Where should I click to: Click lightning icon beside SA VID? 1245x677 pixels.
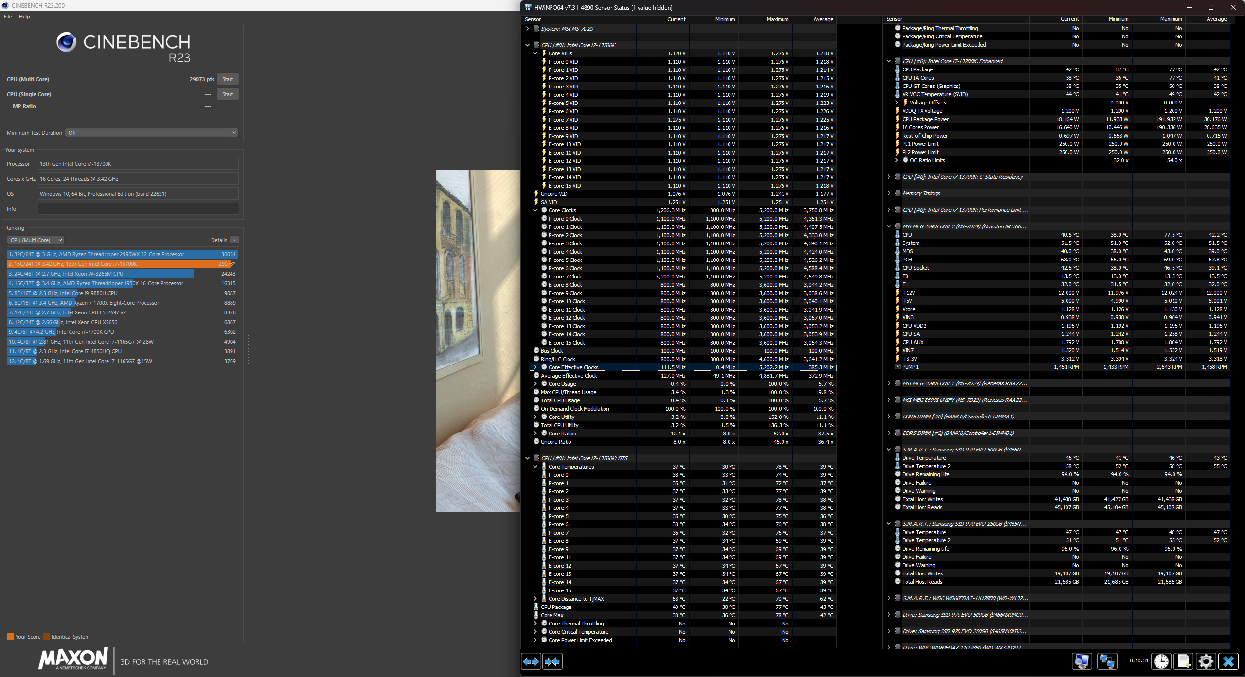pos(536,202)
